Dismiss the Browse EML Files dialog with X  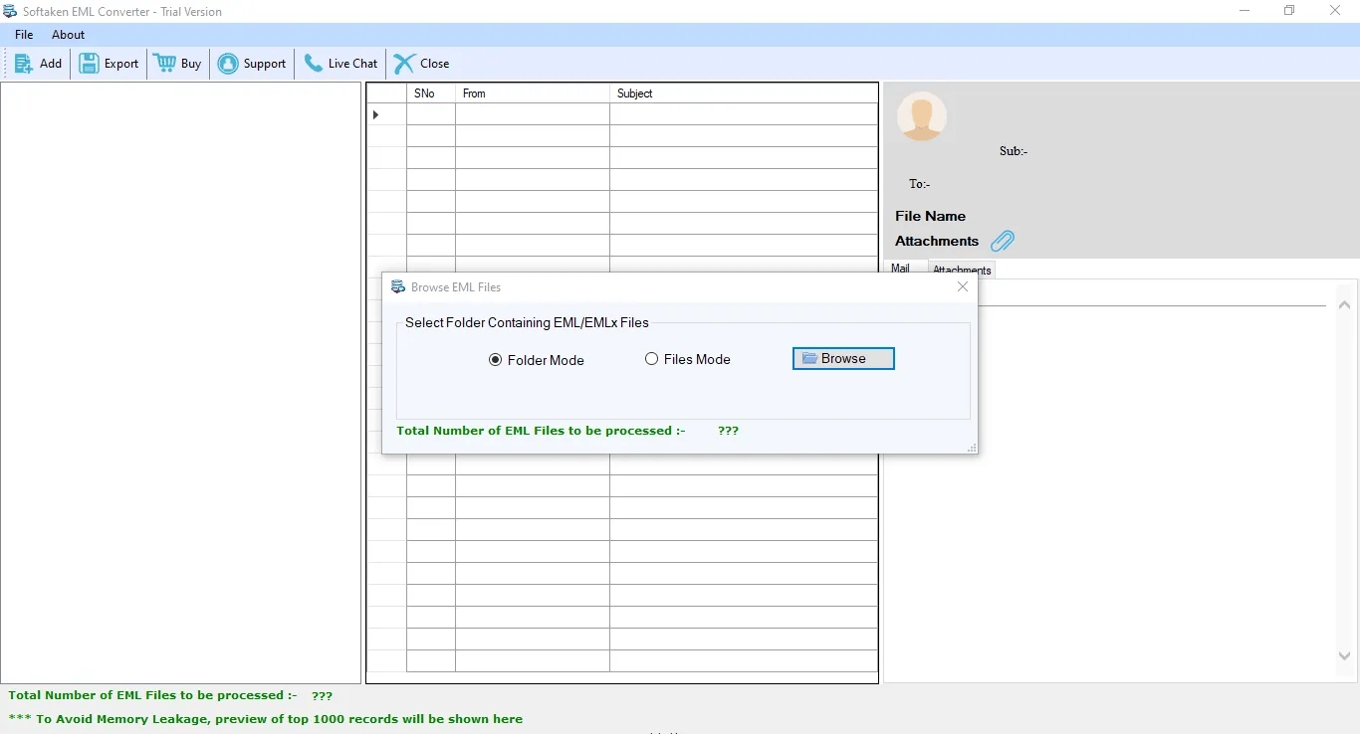point(962,286)
